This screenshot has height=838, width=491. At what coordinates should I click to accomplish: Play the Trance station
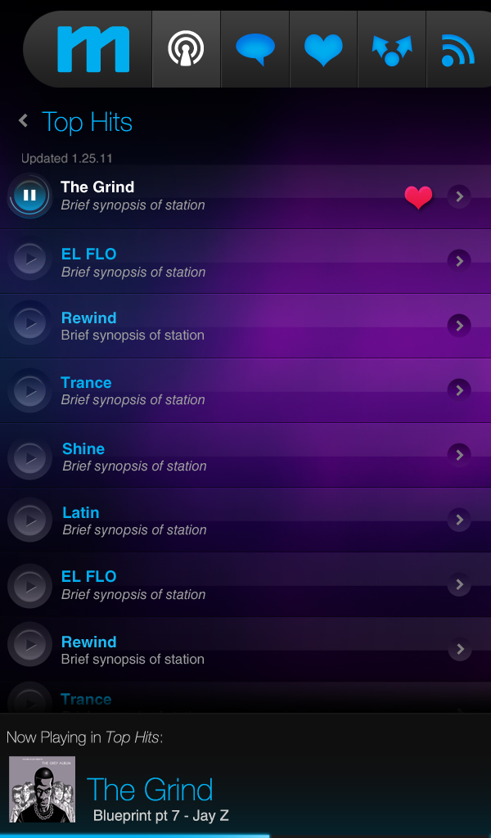(30, 390)
